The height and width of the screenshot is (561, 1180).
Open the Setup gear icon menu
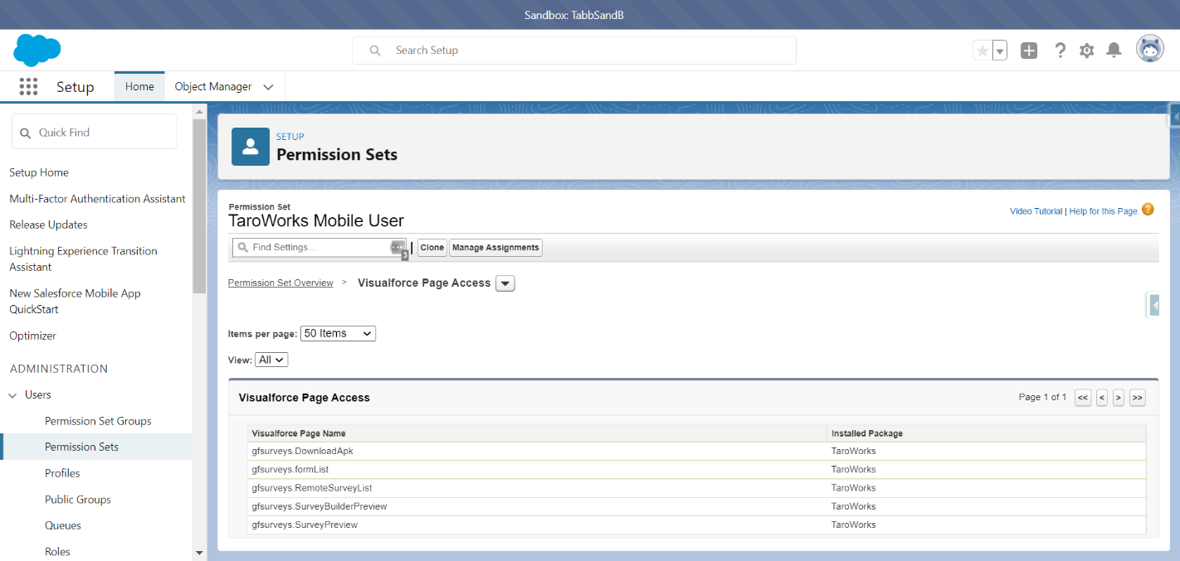[1087, 51]
